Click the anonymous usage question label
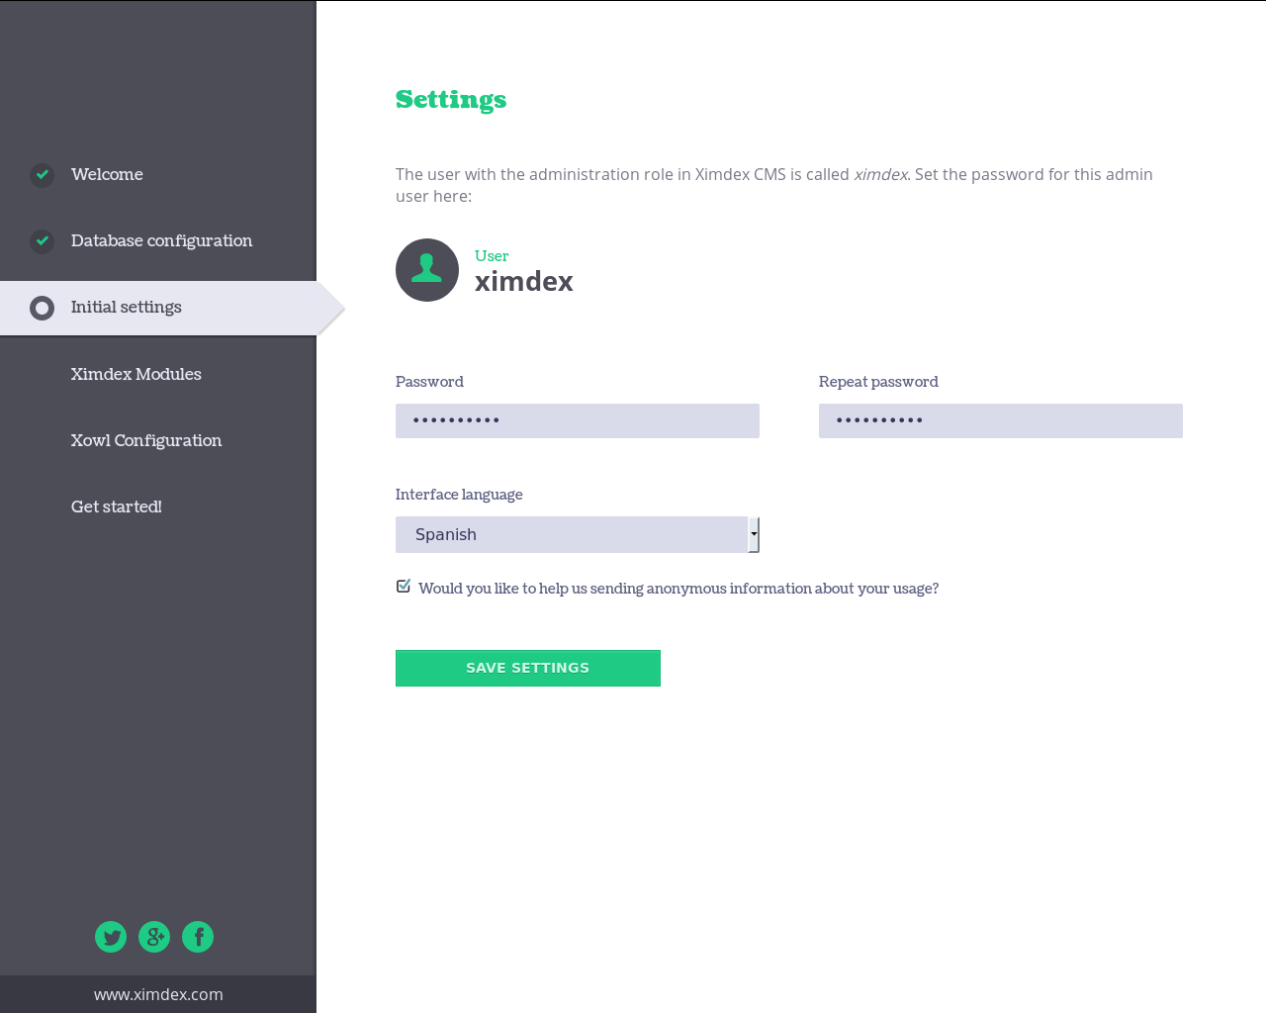This screenshot has height=1013, width=1266. pos(678,588)
